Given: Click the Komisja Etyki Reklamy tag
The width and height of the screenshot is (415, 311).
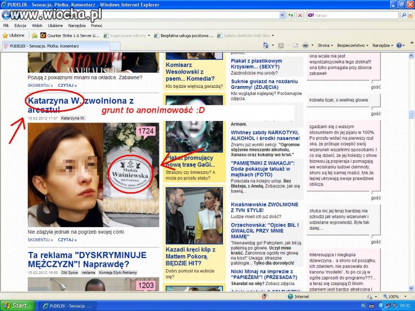Looking at the screenshot, I should pyautogui.click(x=118, y=272).
